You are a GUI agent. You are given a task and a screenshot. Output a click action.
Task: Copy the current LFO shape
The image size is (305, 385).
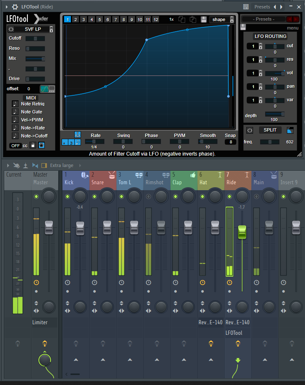[x=182, y=19]
